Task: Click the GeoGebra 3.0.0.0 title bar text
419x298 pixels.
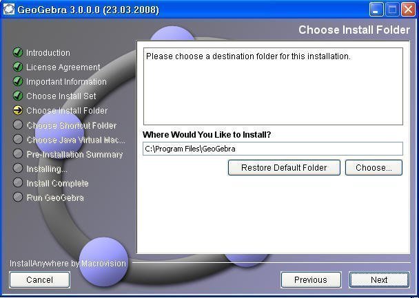Action: (x=88, y=10)
